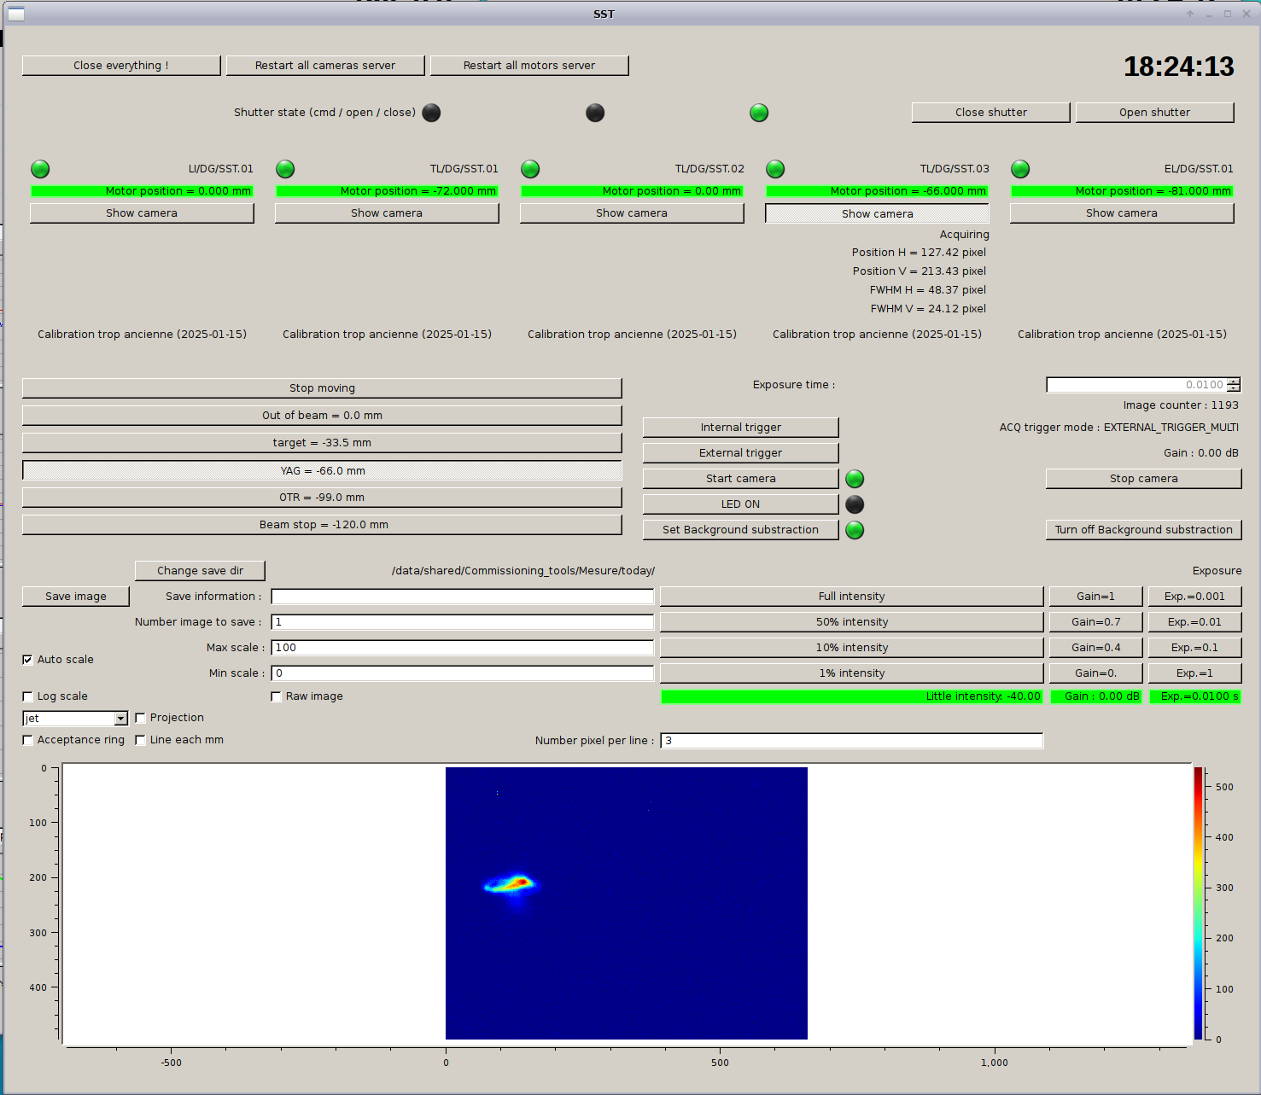
Task: Click the shutter cmd state indicator LED
Action: [431, 113]
